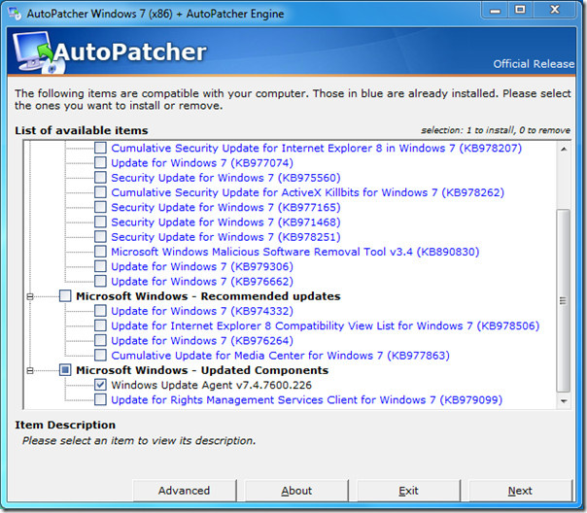The height and width of the screenshot is (513, 587).
Task: Check Cumulative Update for Media Center KB977863
Action: pos(100,355)
